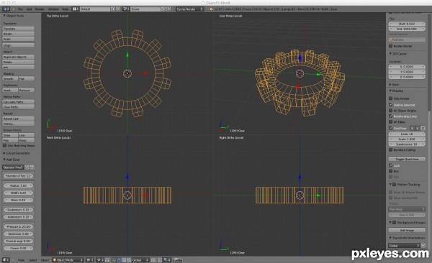The image size is (432, 263).
Task: Uncheck quad view Lock option
Action: [x=391, y=165]
